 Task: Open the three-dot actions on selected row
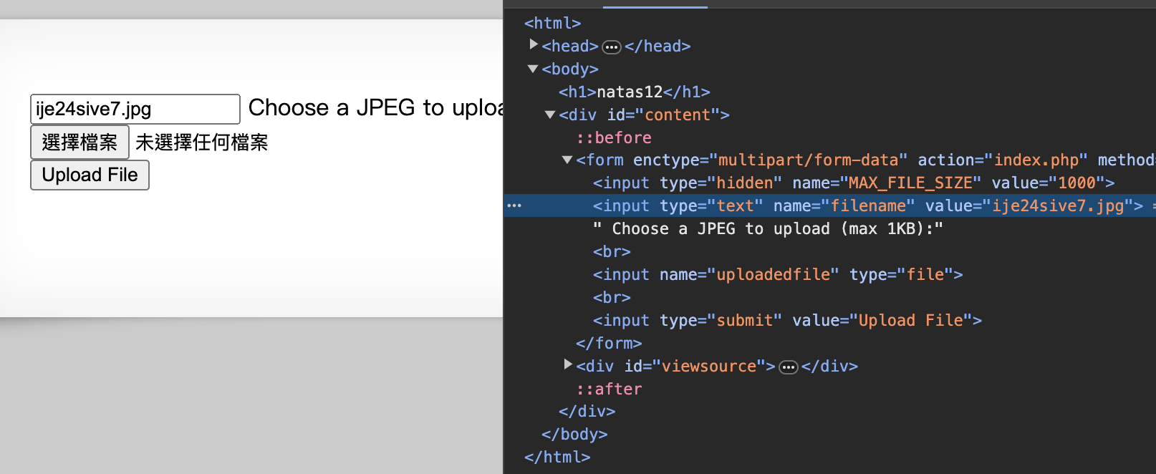click(514, 205)
